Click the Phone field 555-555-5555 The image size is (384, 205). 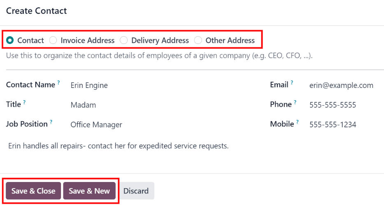click(x=333, y=105)
